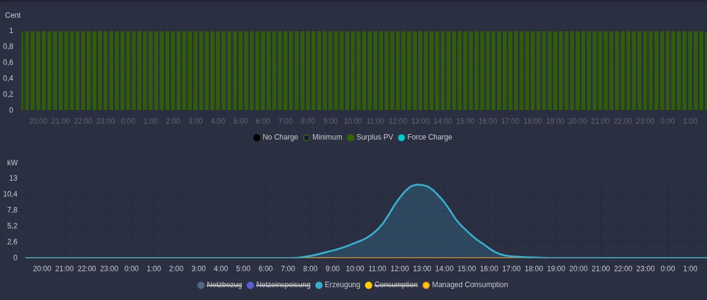Toggle the Force Charge legend entry
The width and height of the screenshot is (707, 300).
pyautogui.click(x=425, y=137)
